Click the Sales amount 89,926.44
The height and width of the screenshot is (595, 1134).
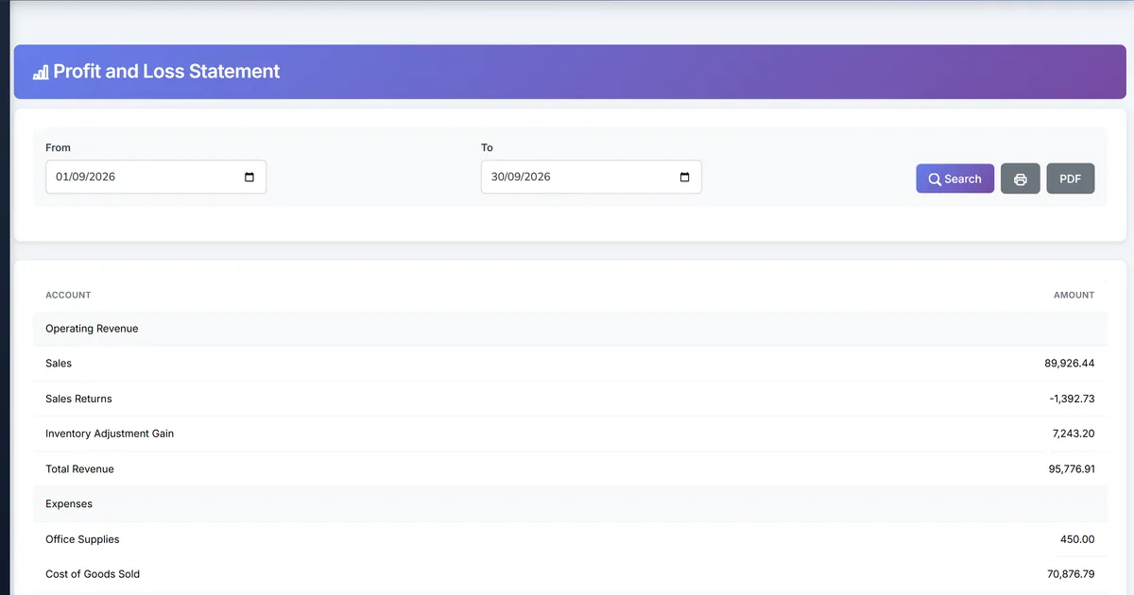(x=1070, y=364)
